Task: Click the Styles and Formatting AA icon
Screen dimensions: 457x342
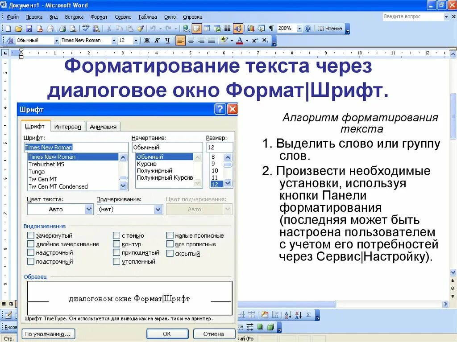Action: tap(10, 40)
